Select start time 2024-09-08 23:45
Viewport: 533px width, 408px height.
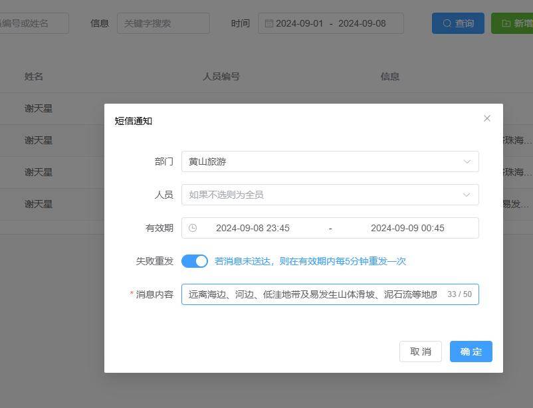coord(253,228)
